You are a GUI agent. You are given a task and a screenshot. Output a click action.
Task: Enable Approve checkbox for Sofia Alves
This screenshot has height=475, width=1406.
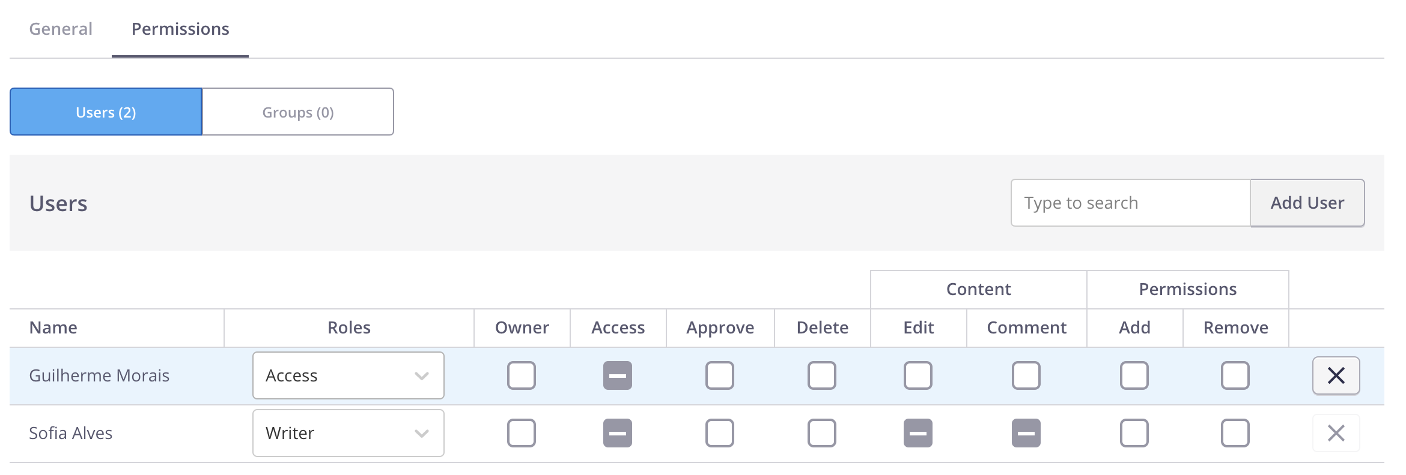coord(720,433)
